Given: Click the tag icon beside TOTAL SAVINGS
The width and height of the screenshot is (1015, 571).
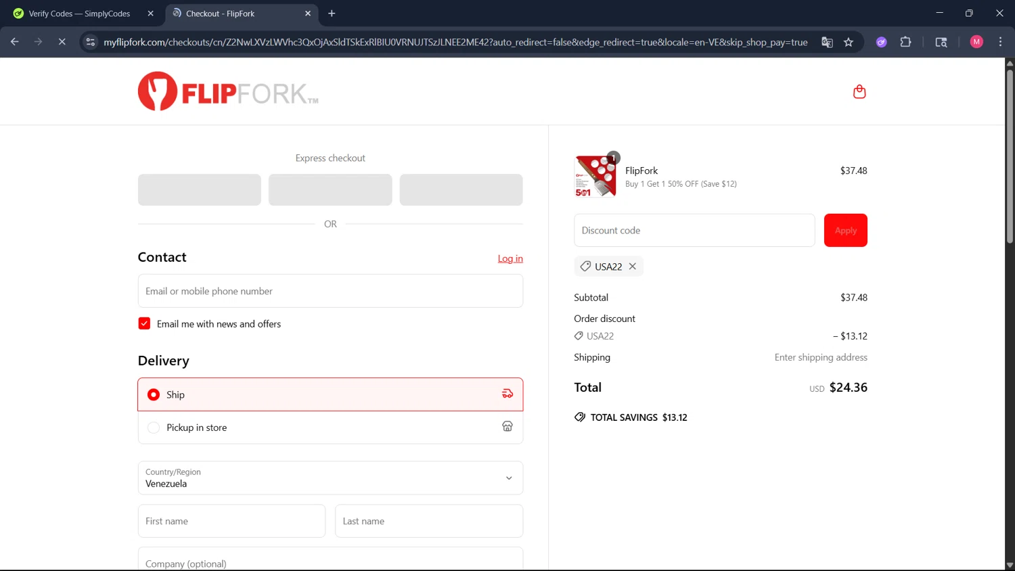Looking at the screenshot, I should coord(580,417).
